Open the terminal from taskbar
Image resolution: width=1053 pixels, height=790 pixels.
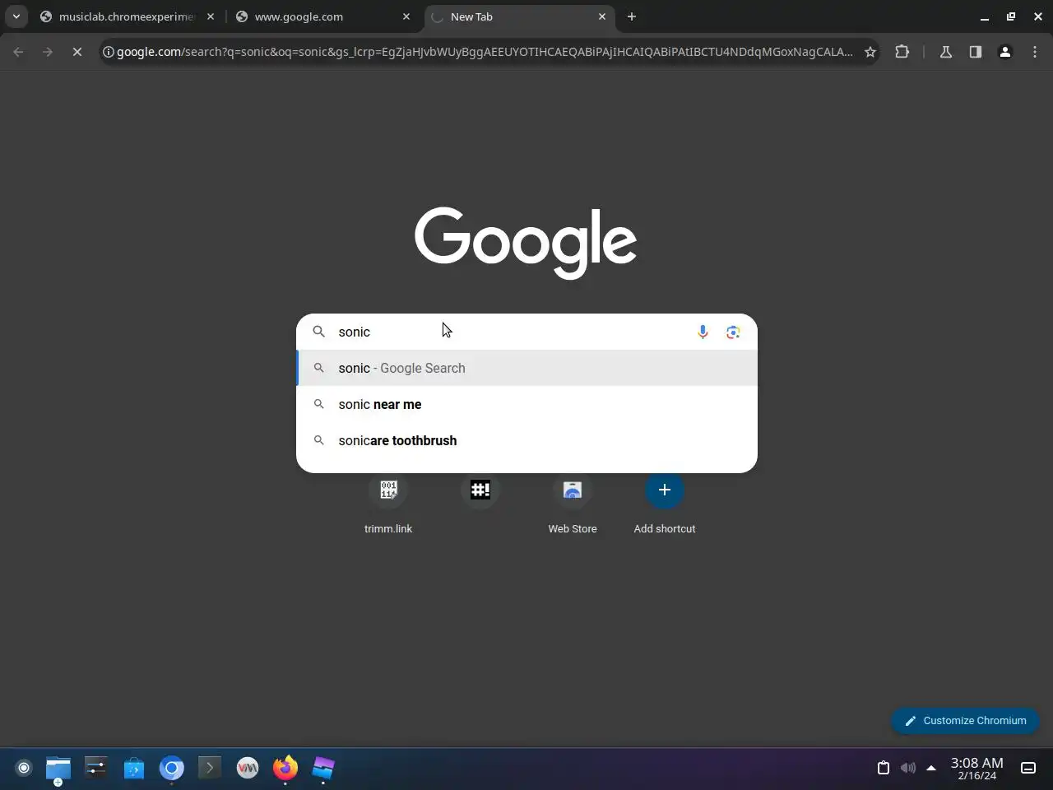210,768
